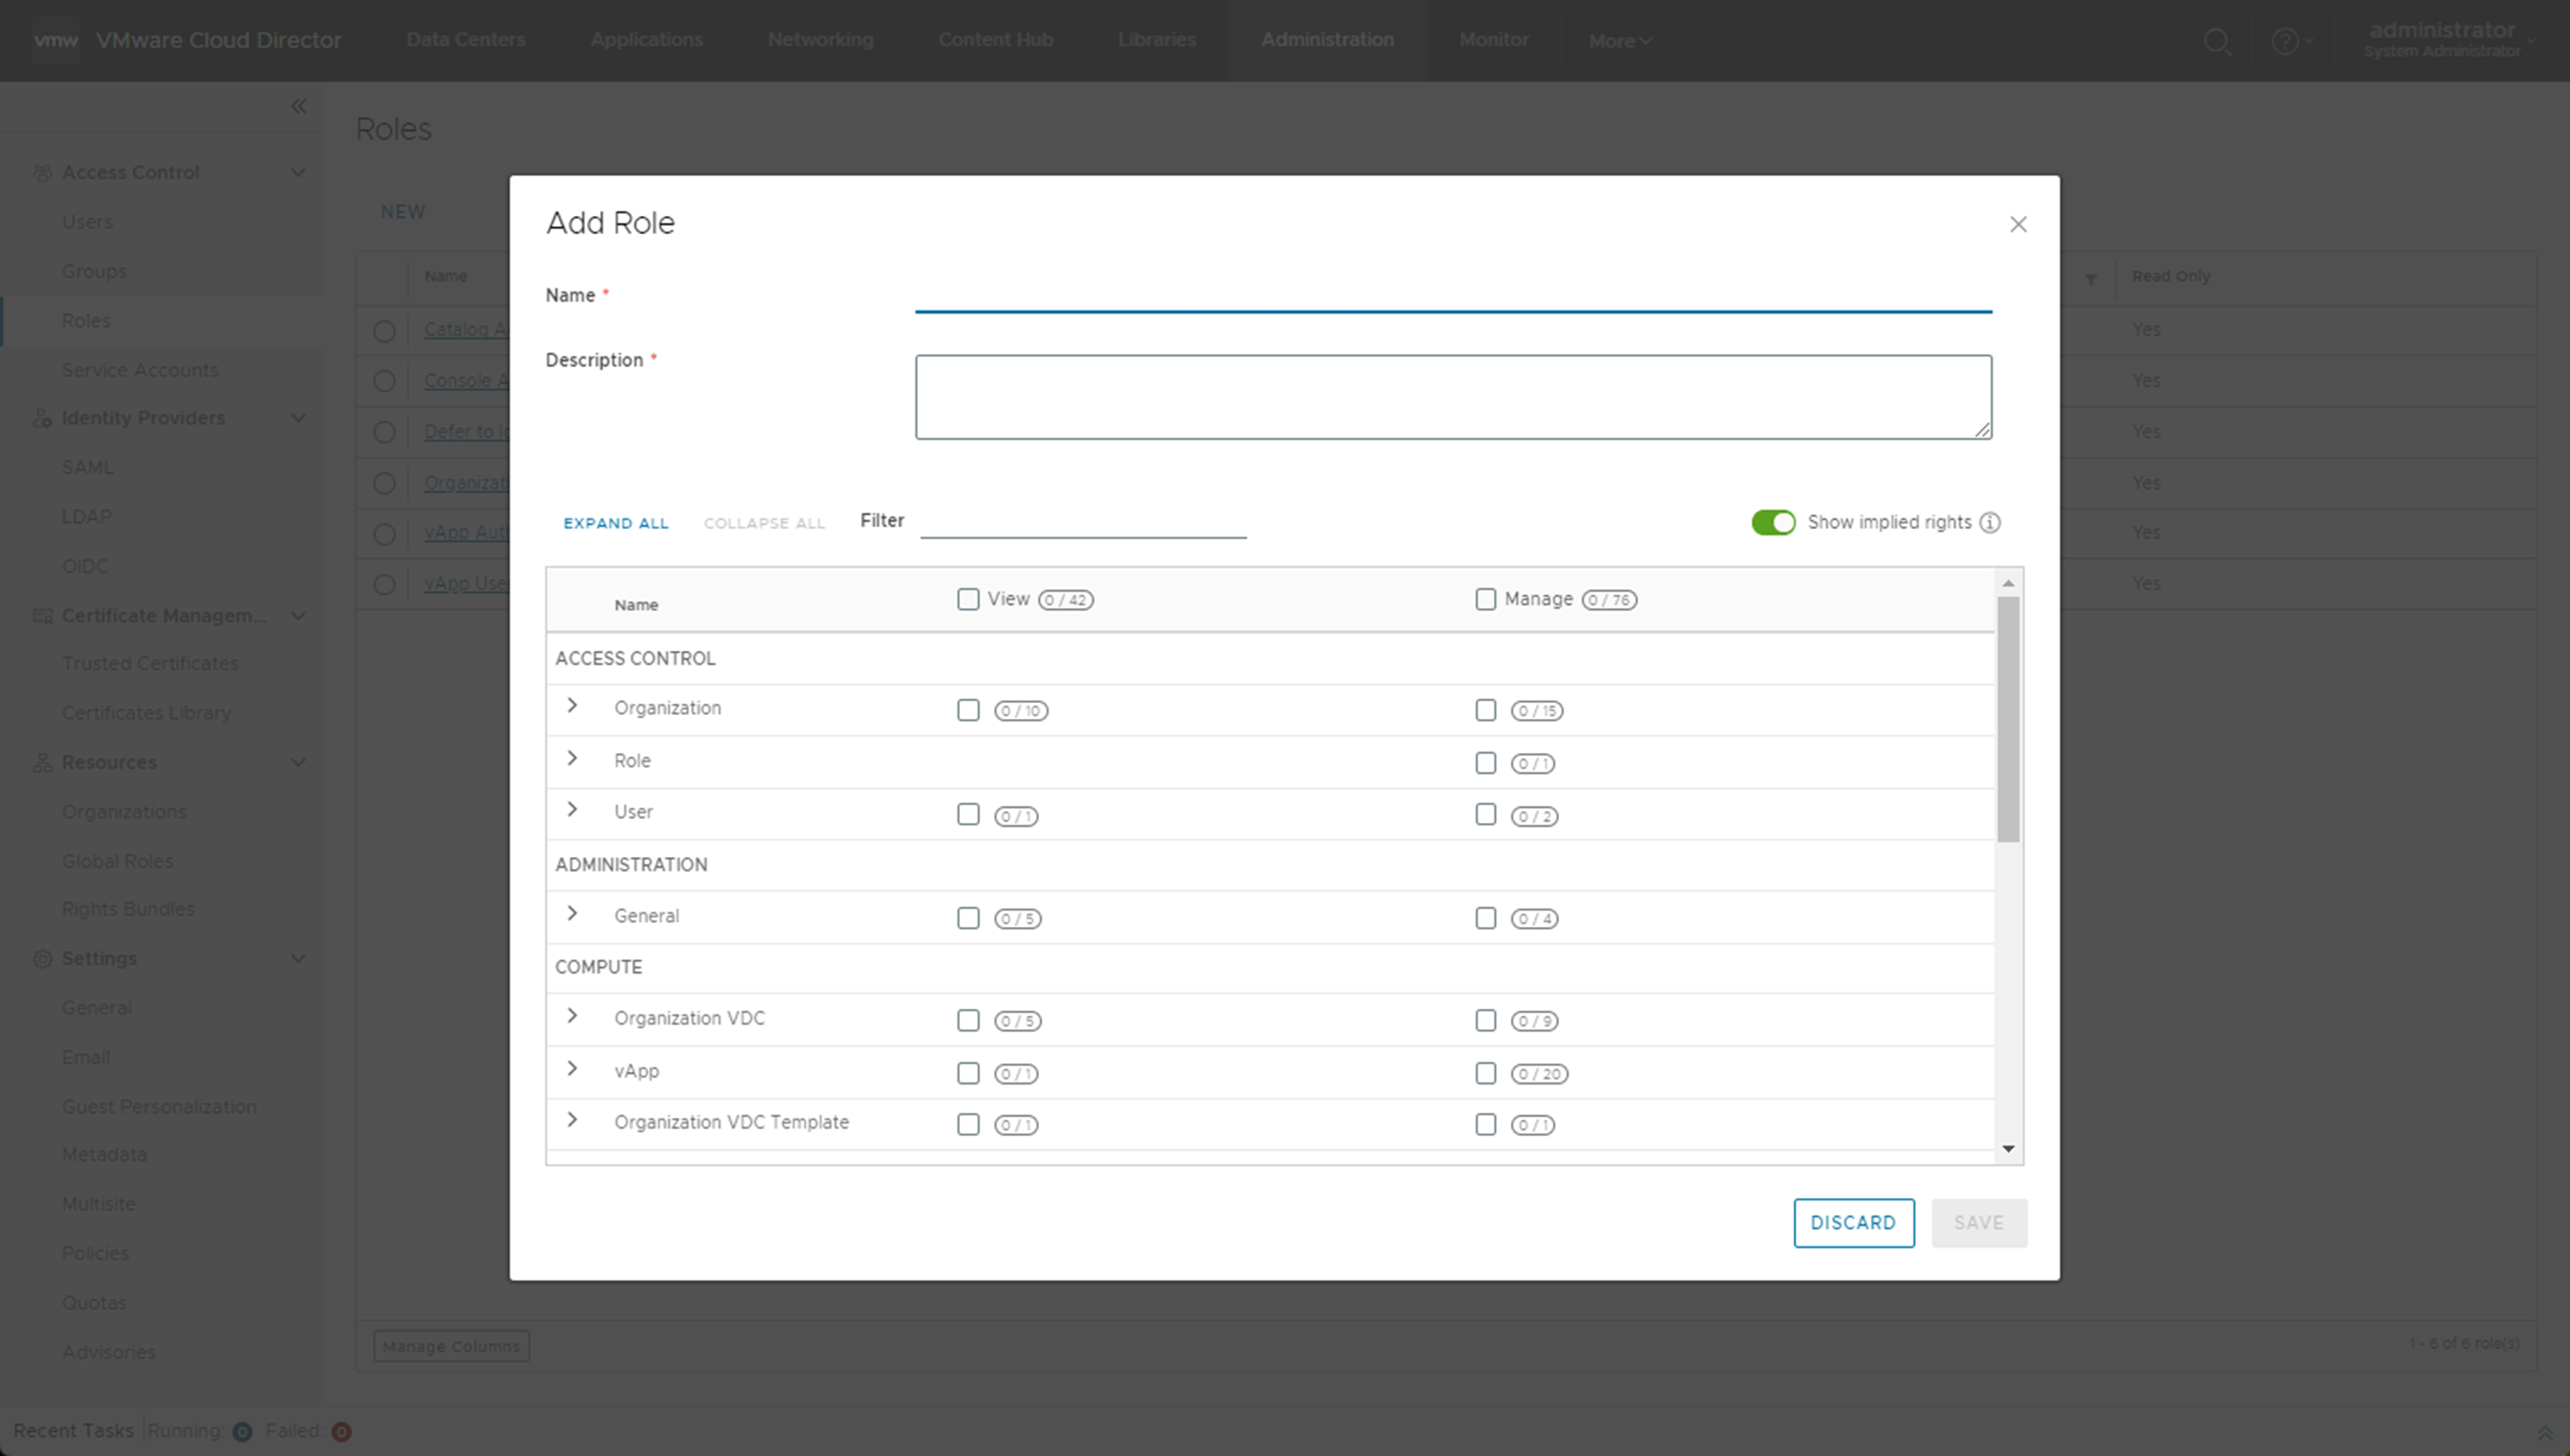Viewport: 2570px width, 1456px height.
Task: Click the rights Filter input field
Action: click(1082, 521)
